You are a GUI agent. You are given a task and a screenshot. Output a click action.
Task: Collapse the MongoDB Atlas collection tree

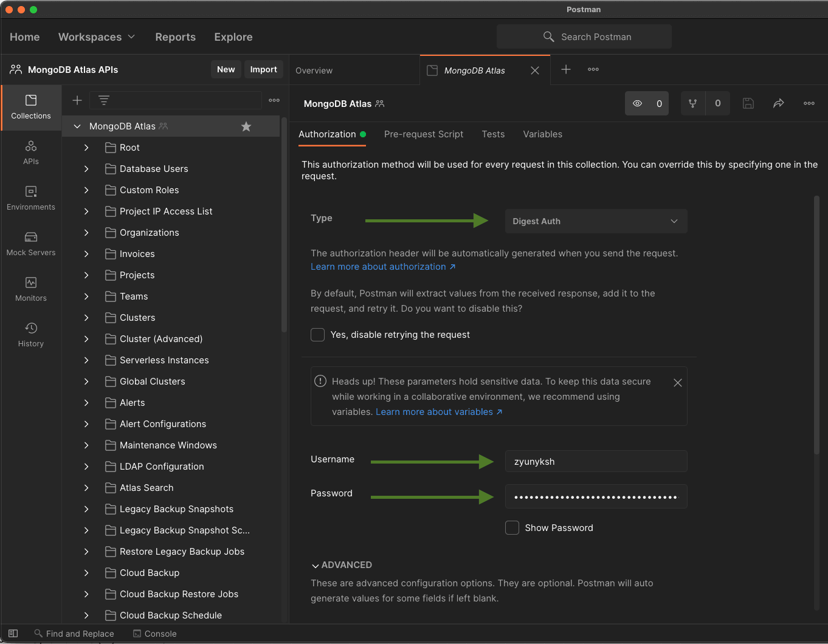(77, 126)
